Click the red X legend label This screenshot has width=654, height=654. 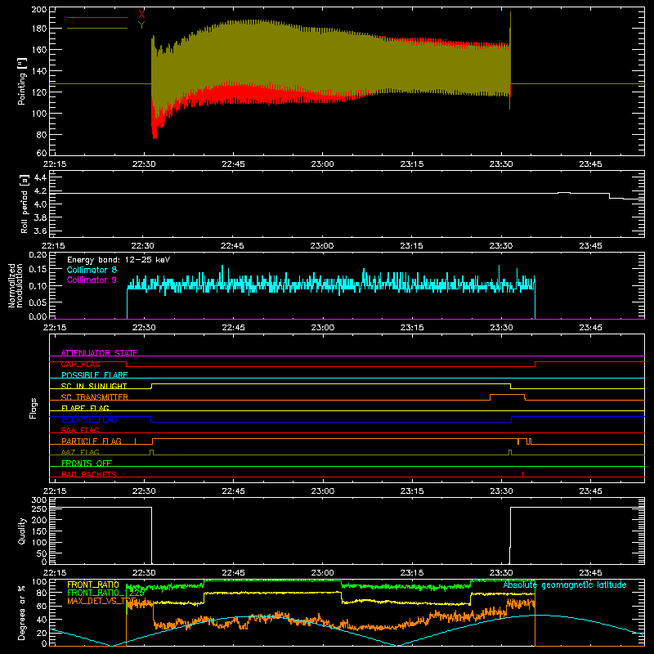[141, 15]
